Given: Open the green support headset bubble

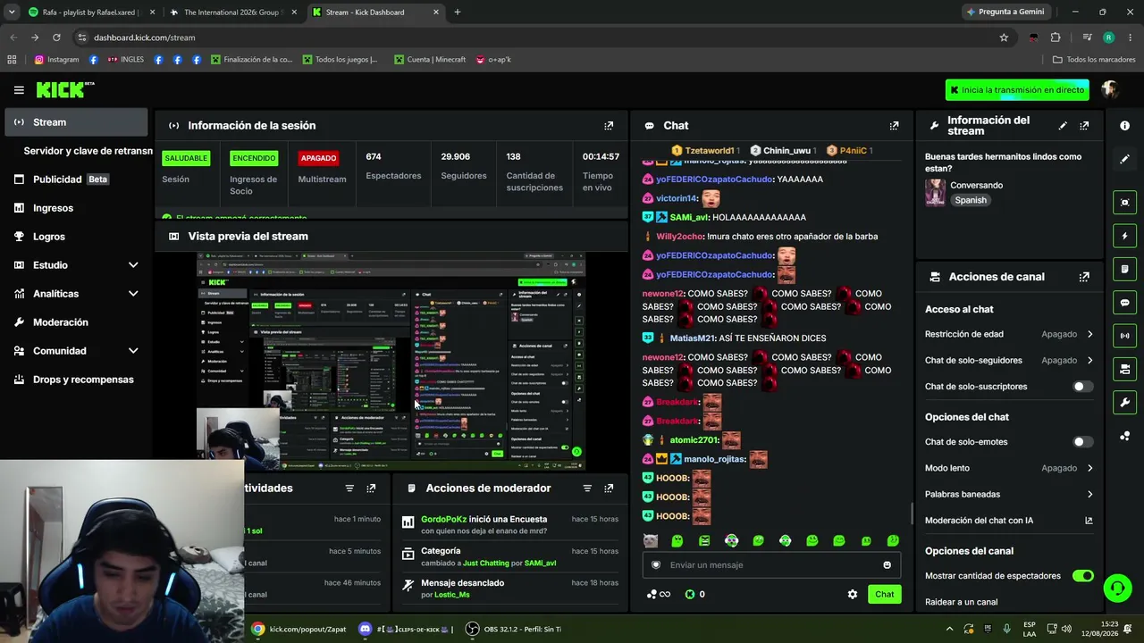Looking at the screenshot, I should point(1117,588).
